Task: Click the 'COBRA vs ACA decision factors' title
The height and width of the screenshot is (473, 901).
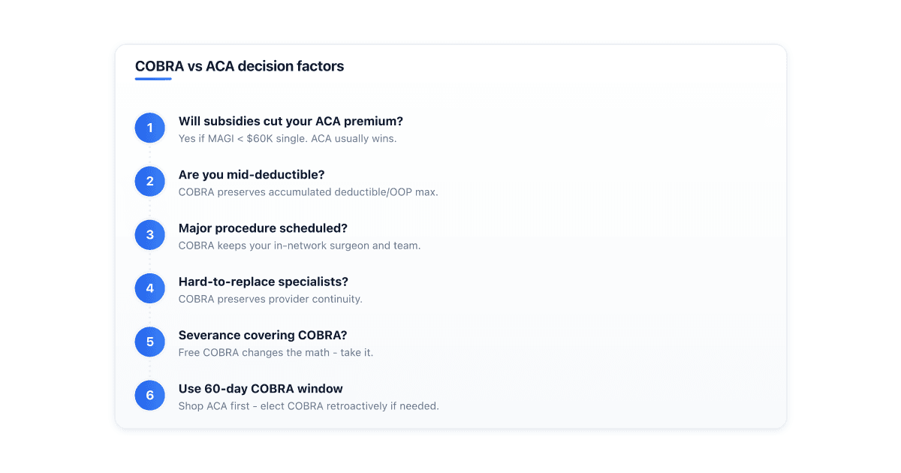Action: (x=240, y=66)
